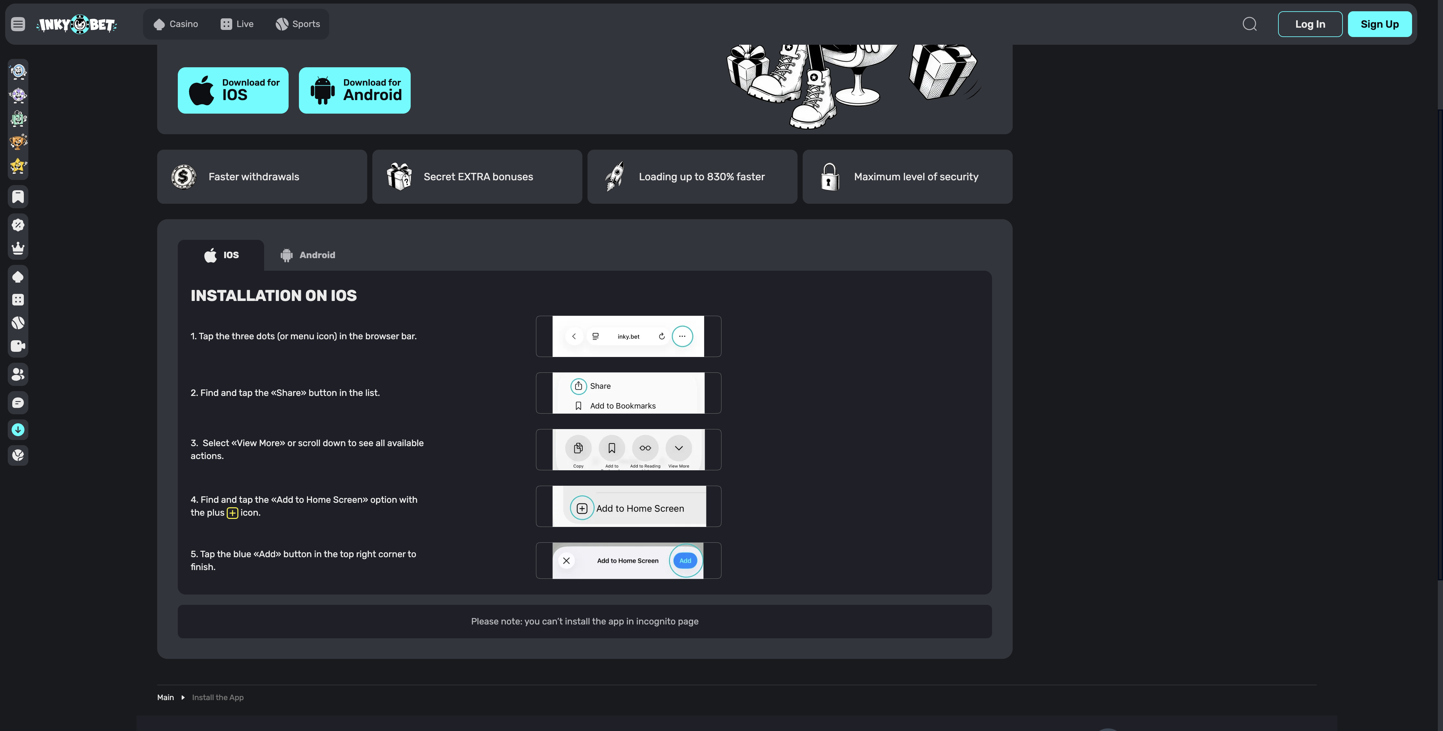
Task: Open the search magnifier icon
Action: 1250,24
